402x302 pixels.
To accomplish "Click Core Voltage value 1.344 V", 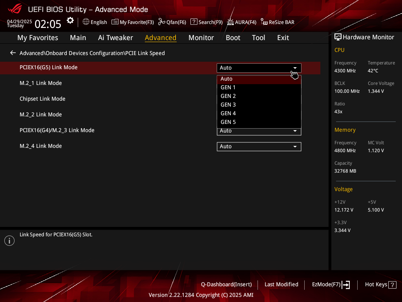I will pos(376,91).
